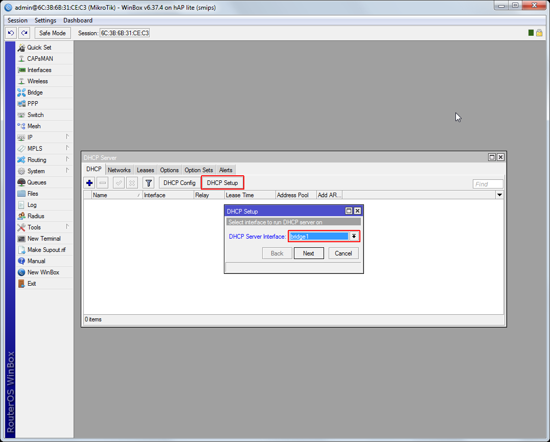550x442 pixels.
Task: Sort the table by Name column
Action: tap(116, 195)
